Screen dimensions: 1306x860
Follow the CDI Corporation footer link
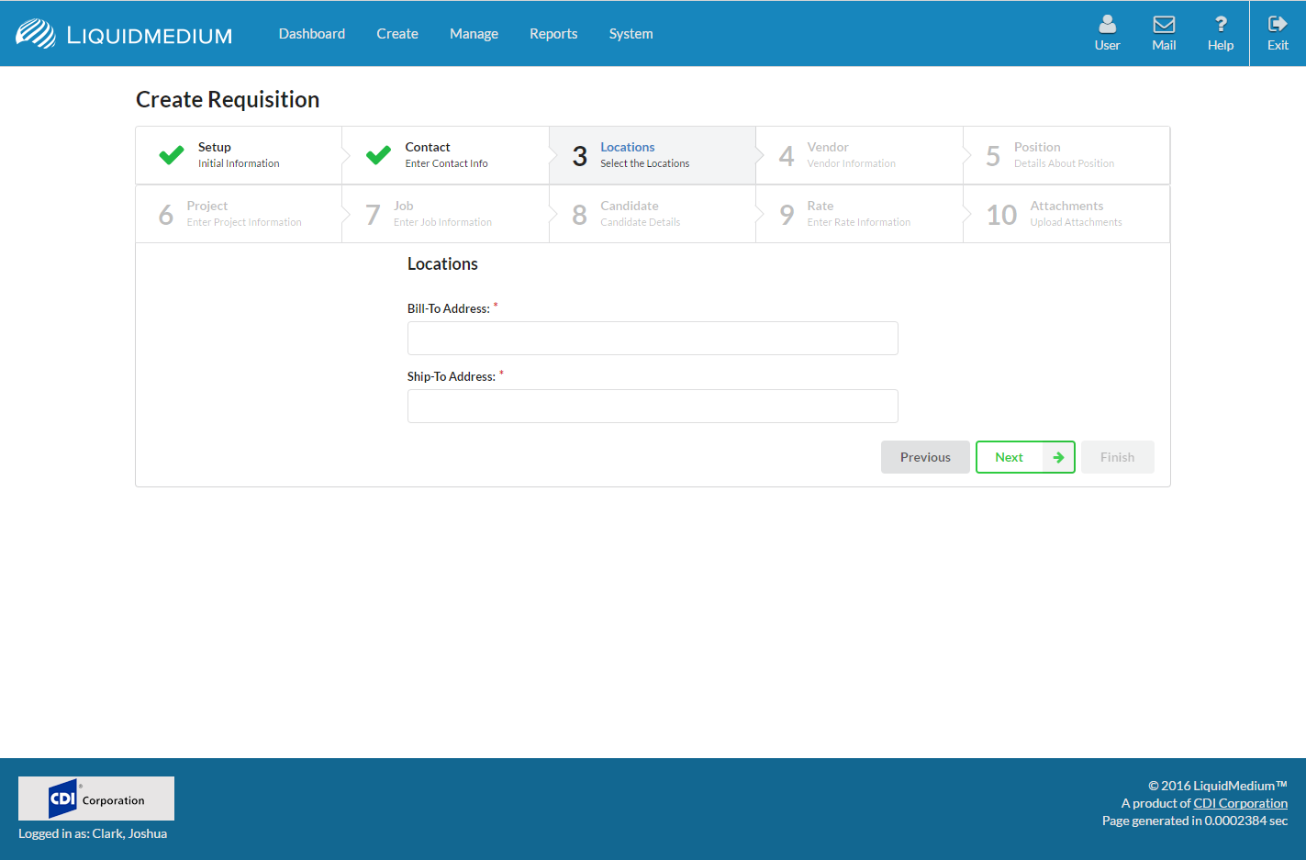click(x=1240, y=803)
